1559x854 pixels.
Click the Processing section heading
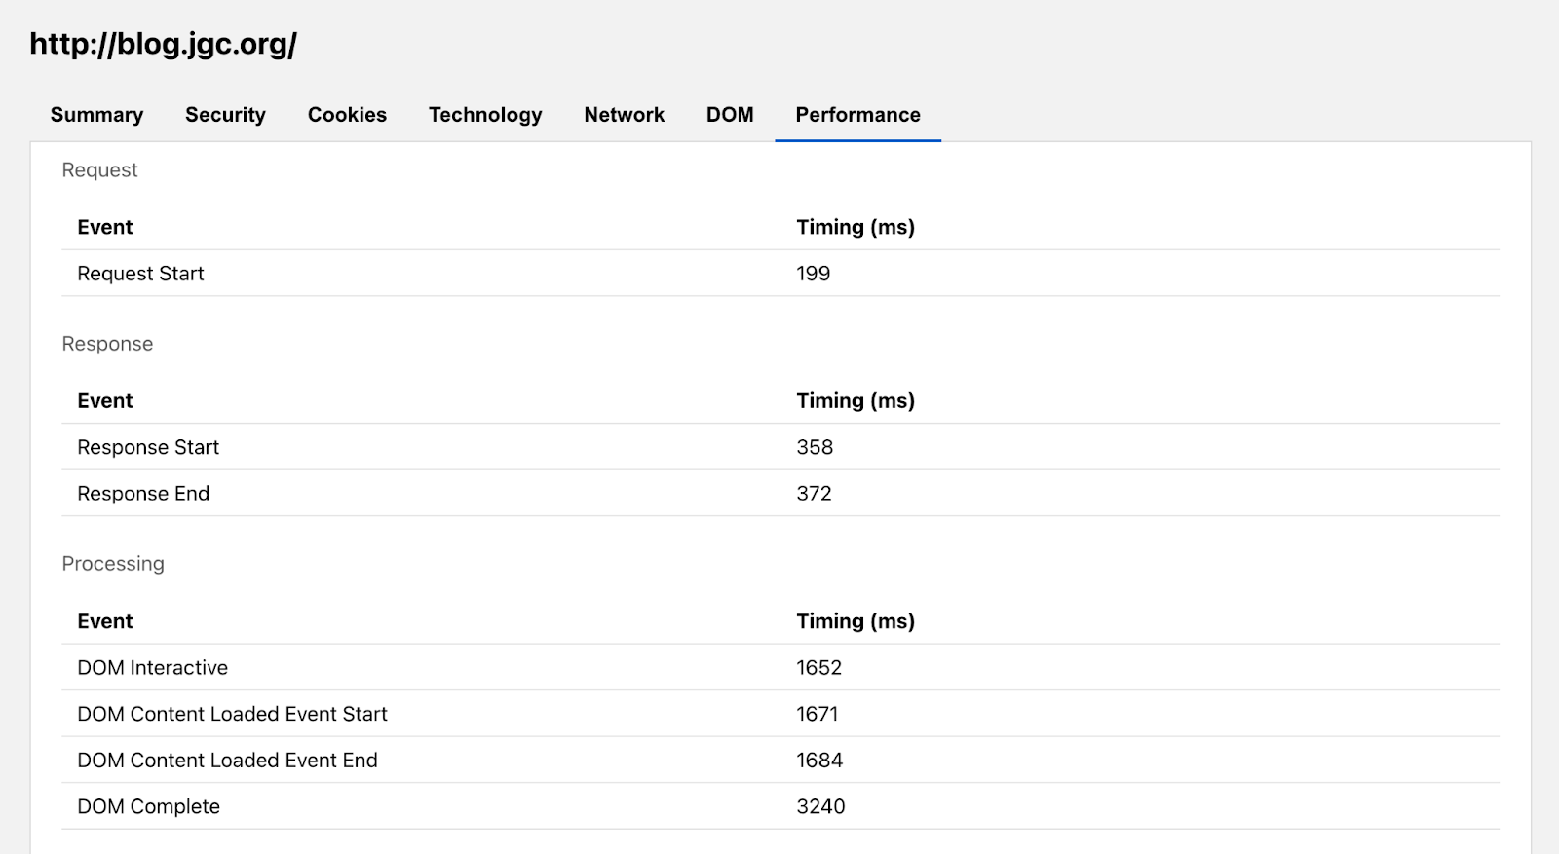113,564
